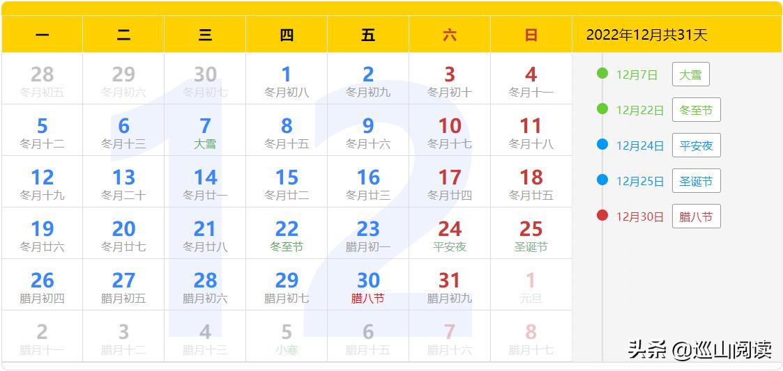This screenshot has width=783, height=371.
Task: Click December 10 (冬月十七)
Action: [x=450, y=130]
